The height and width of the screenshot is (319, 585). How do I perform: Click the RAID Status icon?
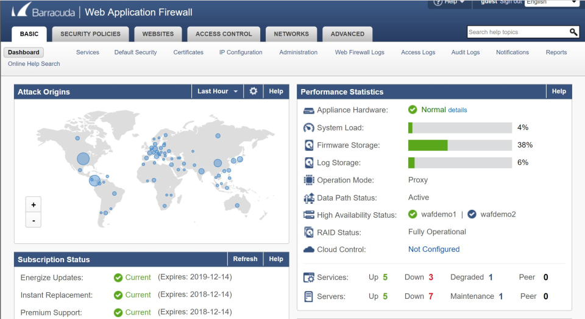[309, 232]
